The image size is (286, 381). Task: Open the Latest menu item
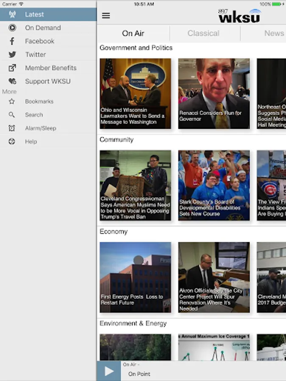48,14
